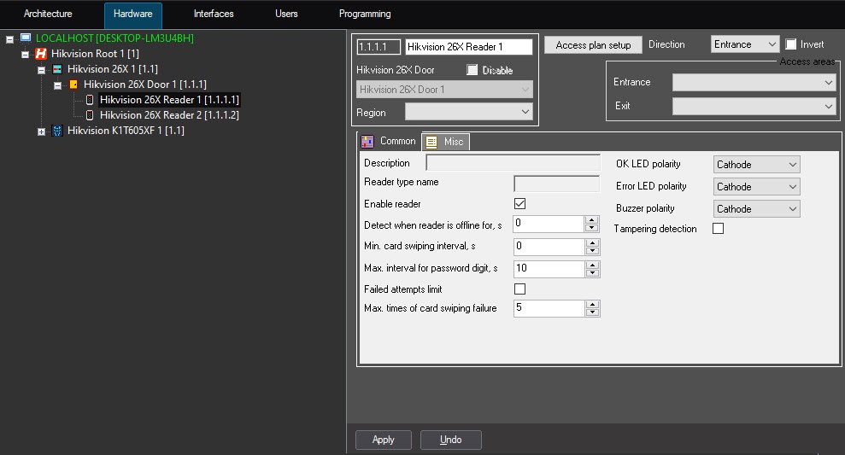Click the Access plan setup button

[593, 45]
